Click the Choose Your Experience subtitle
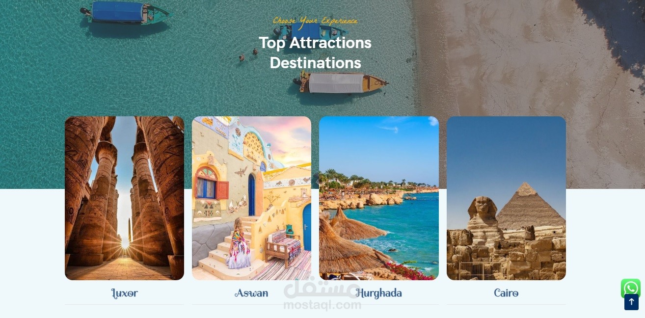645x318 pixels. click(315, 21)
